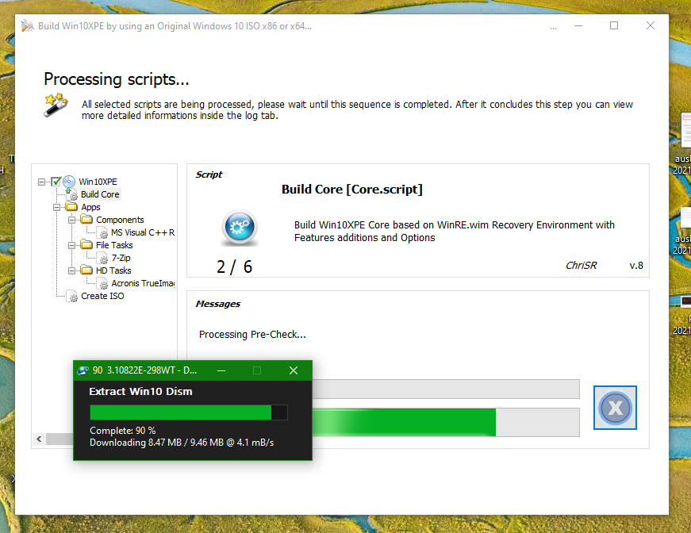Image resolution: width=691 pixels, height=533 pixels.
Task: Collapse the HD Tasks folder node
Action: click(71, 271)
